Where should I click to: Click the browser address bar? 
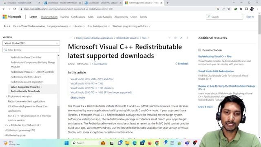click(117, 9)
